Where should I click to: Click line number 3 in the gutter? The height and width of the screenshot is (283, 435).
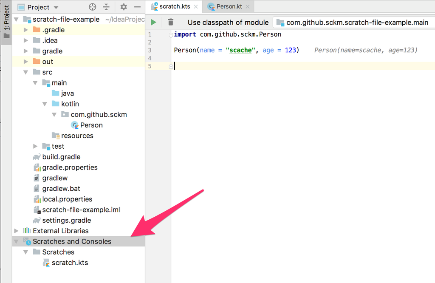150,50
